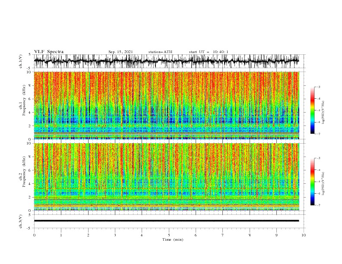342x264 pixels.
Task: Click the "station=ATH" header label
Action: (160, 52)
